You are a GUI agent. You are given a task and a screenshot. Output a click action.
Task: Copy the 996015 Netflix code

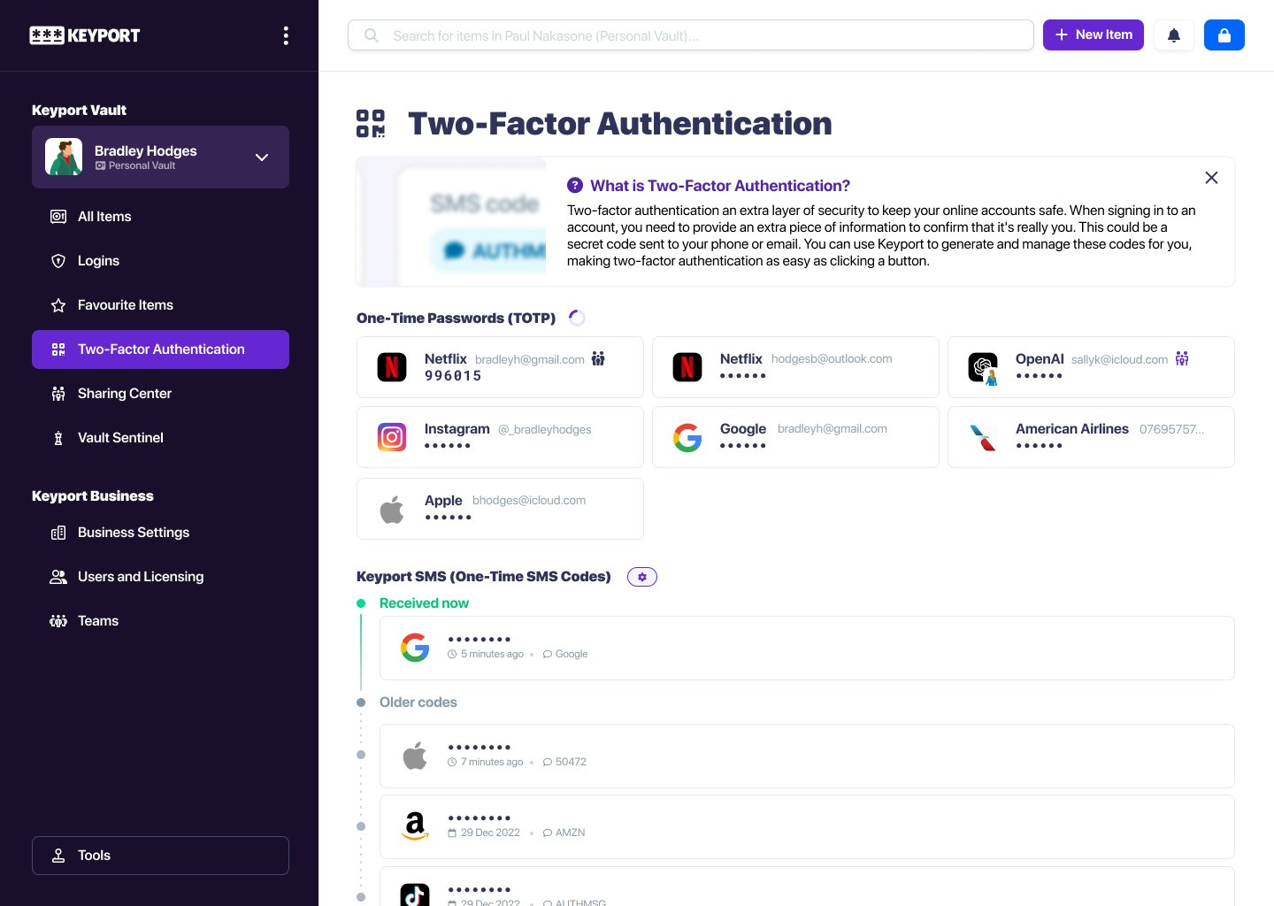pos(453,376)
